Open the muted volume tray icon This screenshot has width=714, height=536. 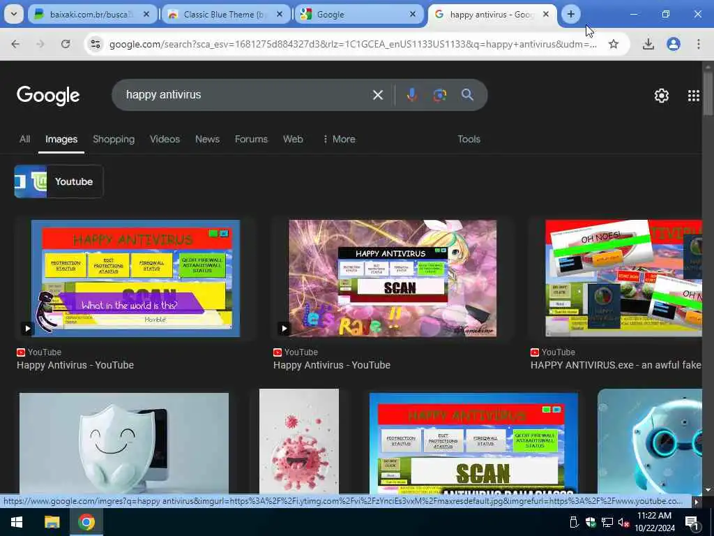(x=623, y=522)
